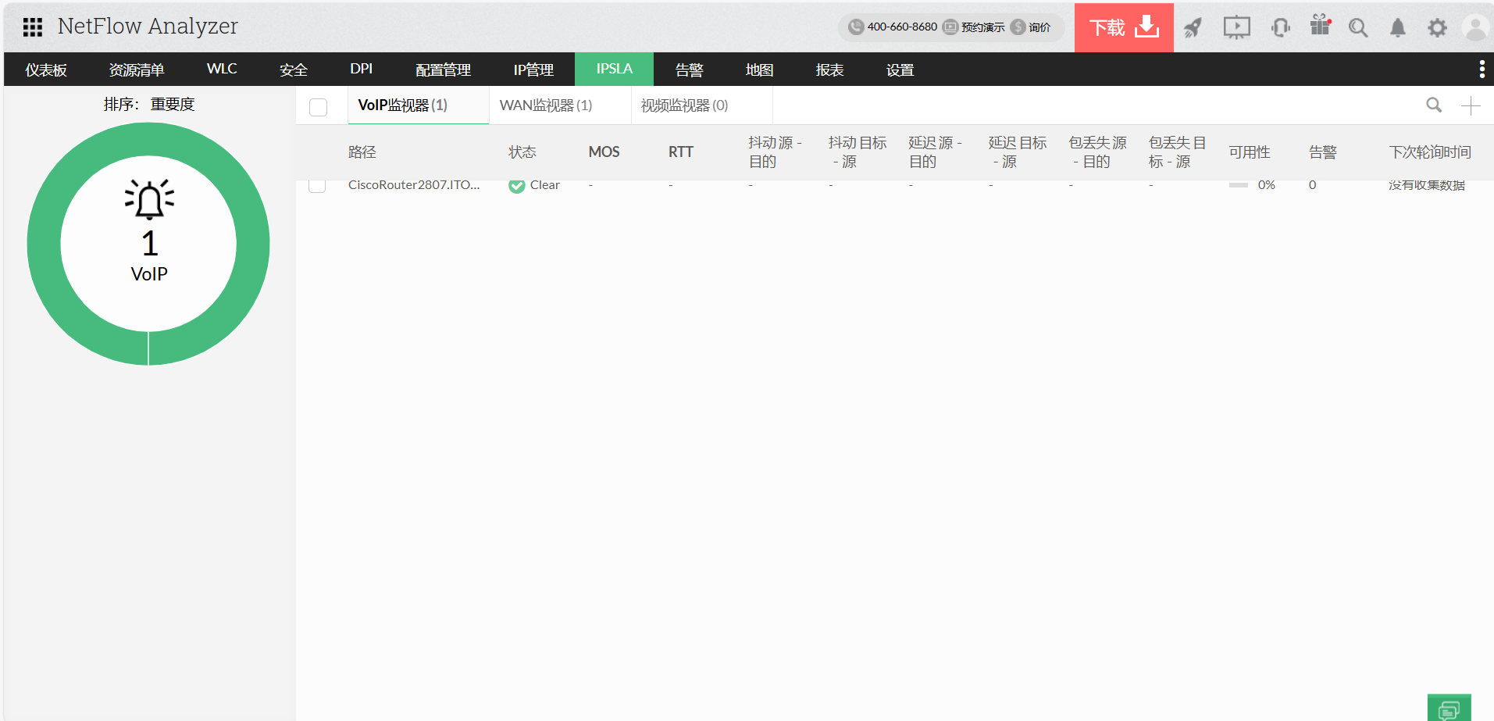Open the gift box icon

[x=1321, y=25]
